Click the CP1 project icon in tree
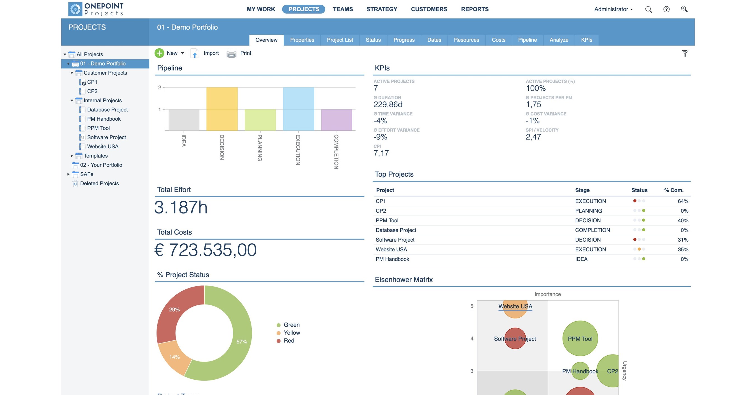This screenshot has width=756, height=395. 83,82
